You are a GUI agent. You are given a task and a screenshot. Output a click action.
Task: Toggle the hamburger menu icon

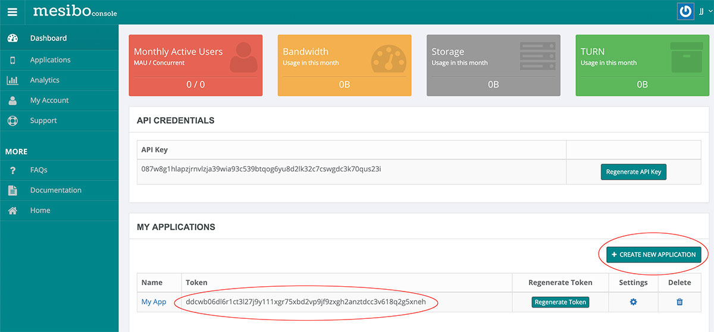tap(12, 12)
